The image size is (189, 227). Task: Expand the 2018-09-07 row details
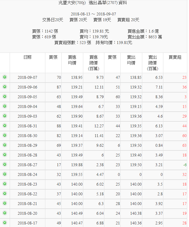tap(5, 77)
